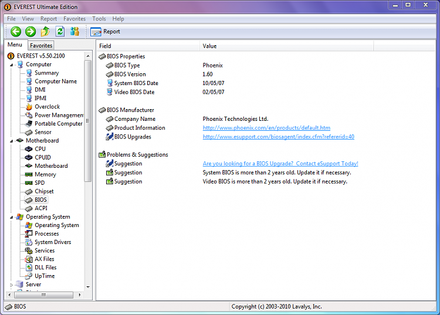This screenshot has height=315, width=440.
Task: Click the UpTime icon
Action: coord(29,276)
